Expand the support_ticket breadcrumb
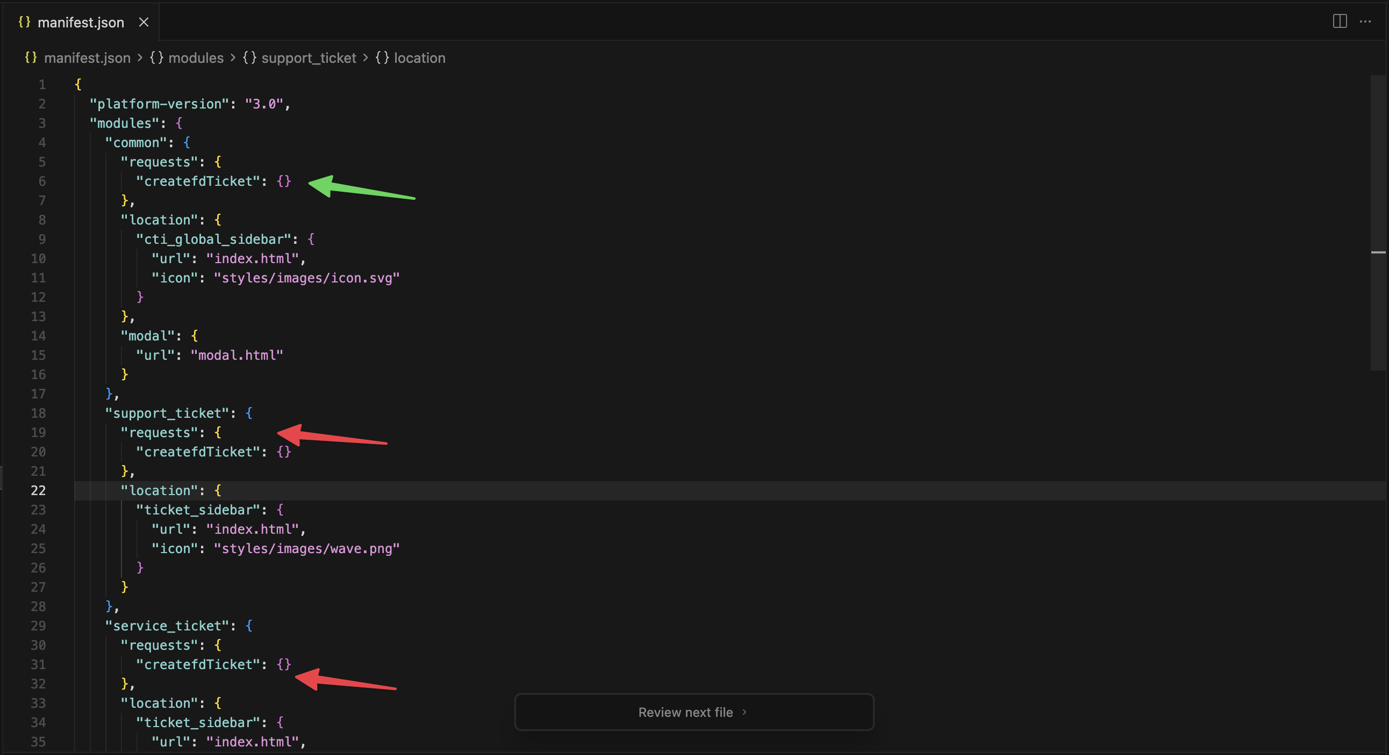 (x=309, y=57)
